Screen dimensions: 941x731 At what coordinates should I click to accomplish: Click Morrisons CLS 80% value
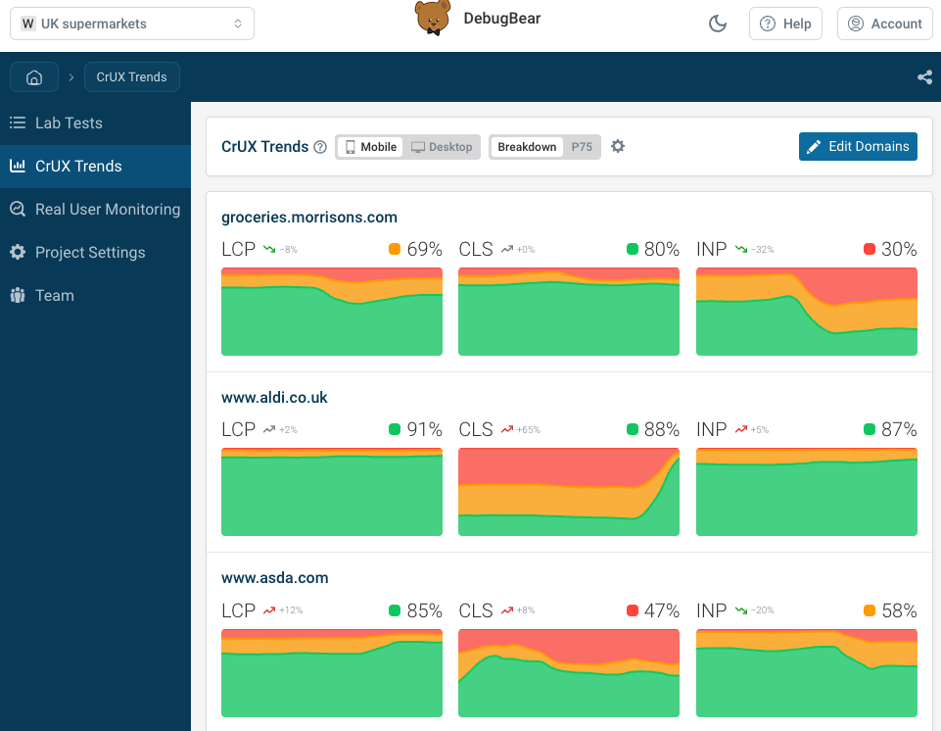pos(661,249)
